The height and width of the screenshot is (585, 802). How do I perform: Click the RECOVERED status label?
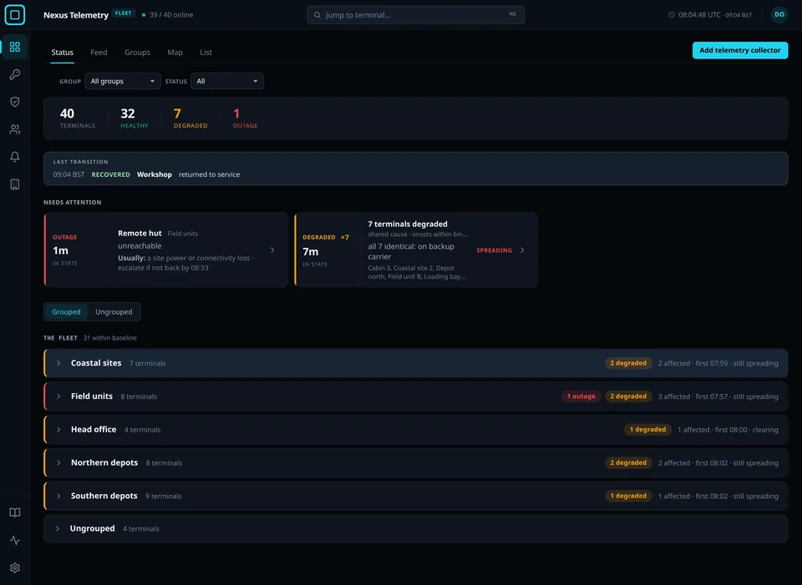tap(110, 174)
